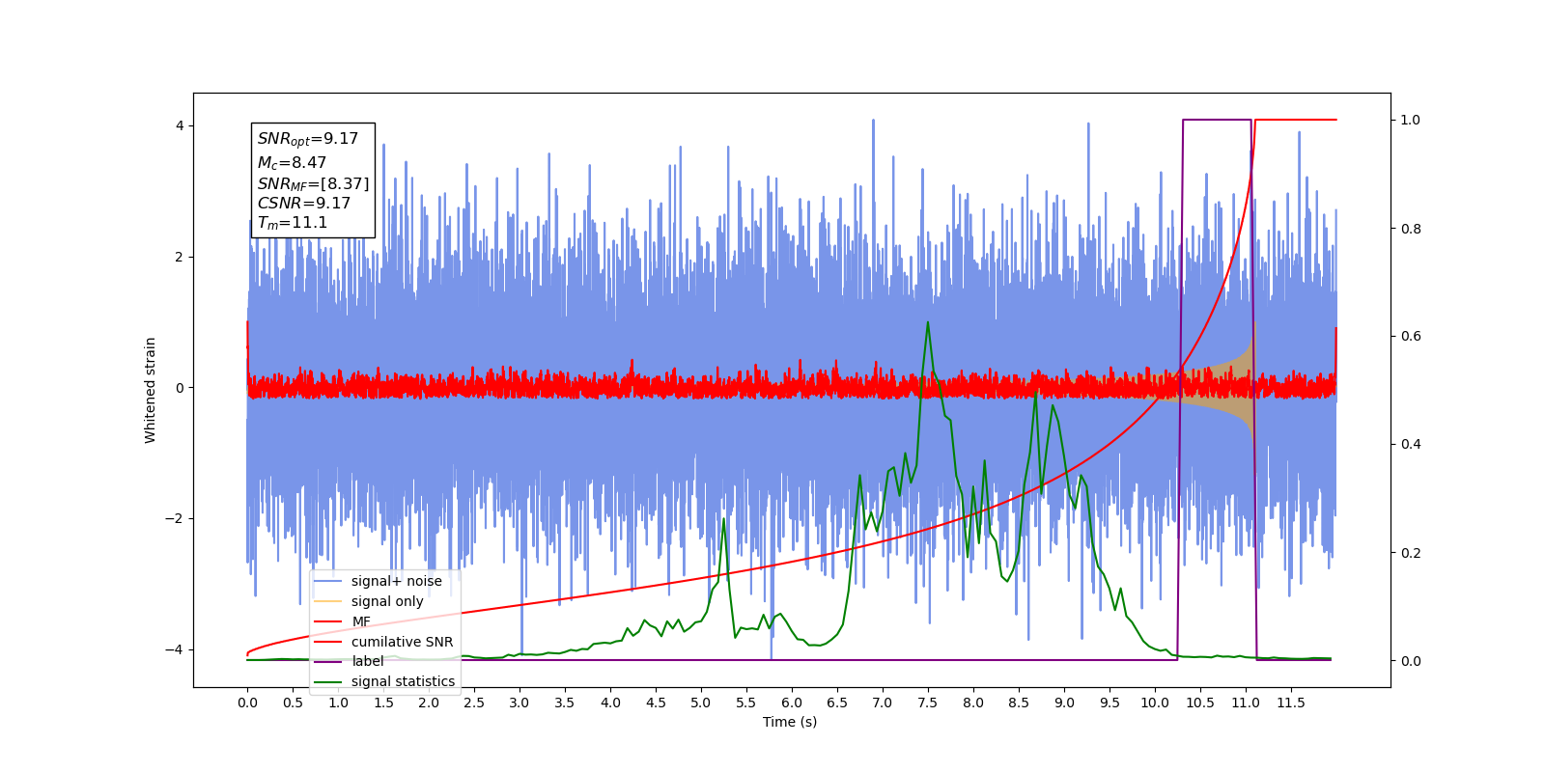The width and height of the screenshot is (1545, 772).
Task: Click the −4 tick on the whitened strain axis
Action: [x=174, y=649]
